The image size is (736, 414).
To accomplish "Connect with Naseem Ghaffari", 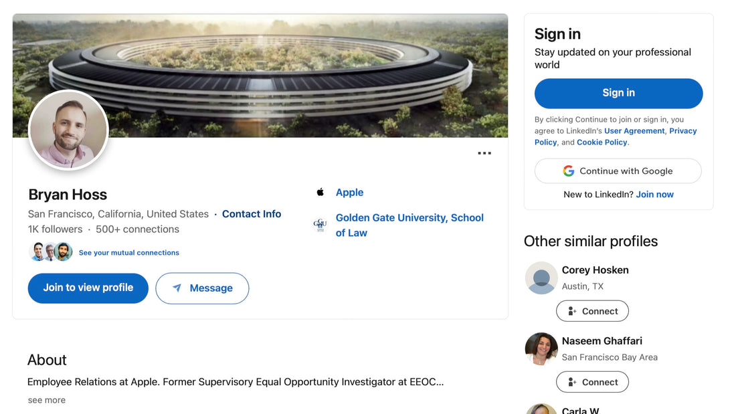I will [x=592, y=382].
